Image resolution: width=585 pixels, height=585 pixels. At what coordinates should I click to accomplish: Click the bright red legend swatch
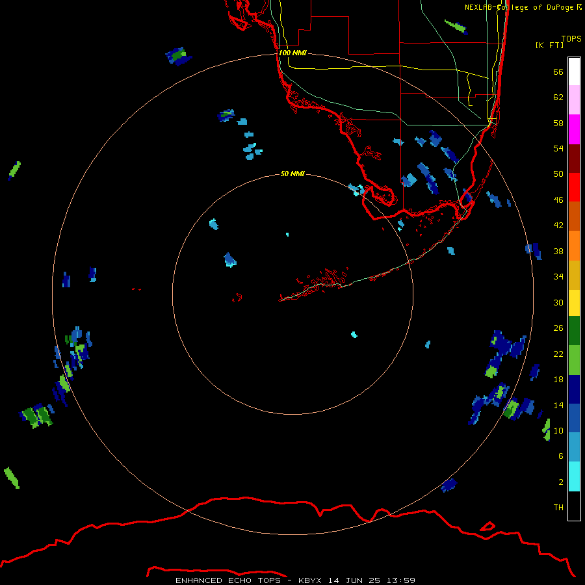point(574,187)
